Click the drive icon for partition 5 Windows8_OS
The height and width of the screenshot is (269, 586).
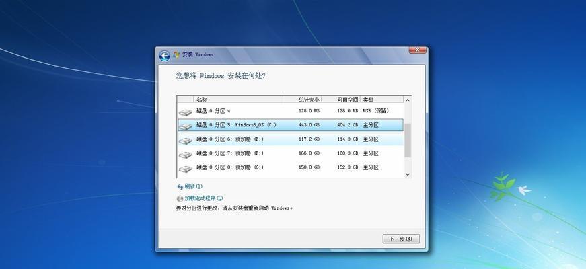coord(186,126)
